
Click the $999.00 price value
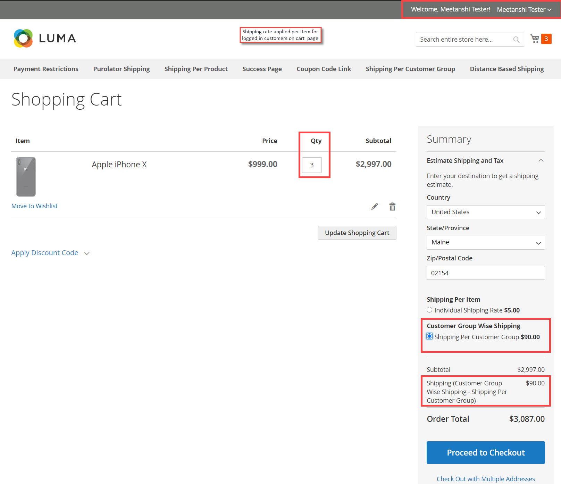click(262, 164)
